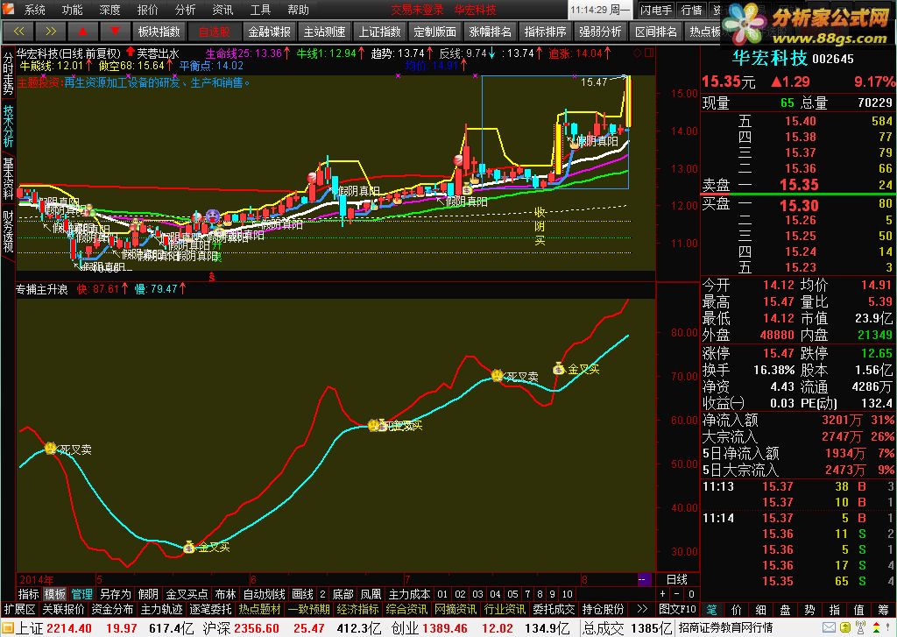Click the plus zoom button beside 日线
The image size is (897, 637).
tap(663, 594)
